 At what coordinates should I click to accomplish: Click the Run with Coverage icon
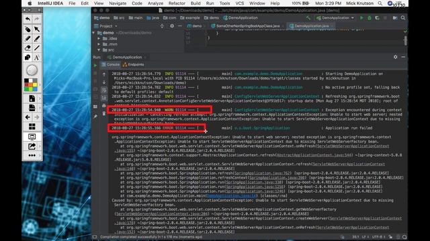coord(378,18)
